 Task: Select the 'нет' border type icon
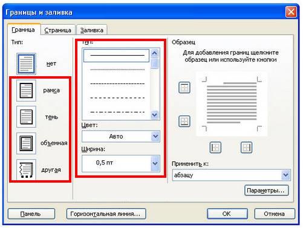[x=26, y=64]
